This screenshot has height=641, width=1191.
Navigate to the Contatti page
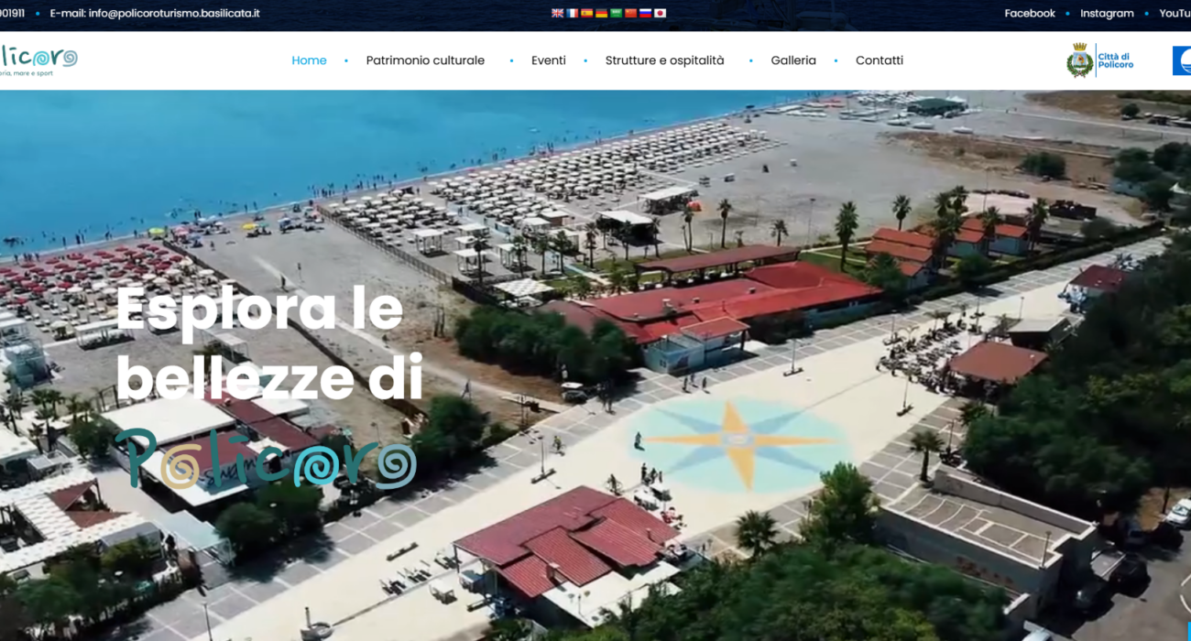click(x=879, y=60)
